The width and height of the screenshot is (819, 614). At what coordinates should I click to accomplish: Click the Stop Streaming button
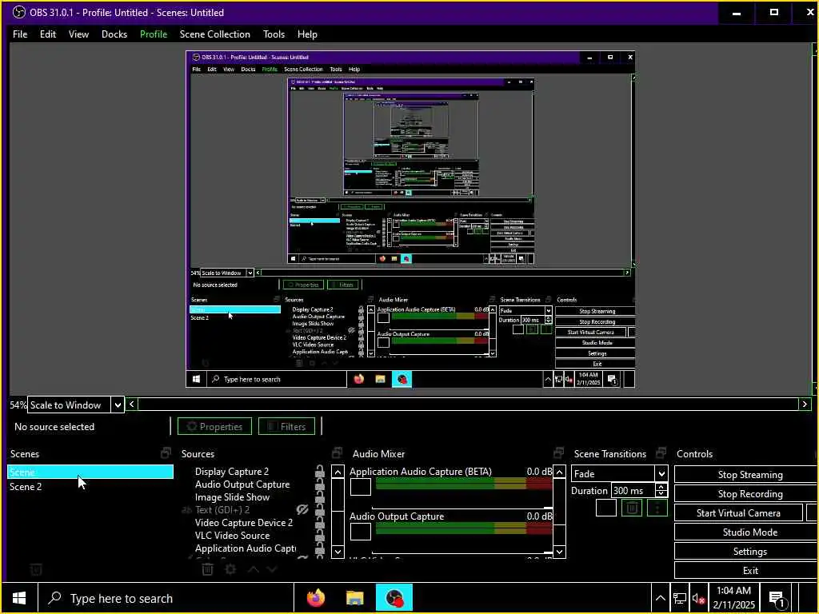[x=749, y=475]
